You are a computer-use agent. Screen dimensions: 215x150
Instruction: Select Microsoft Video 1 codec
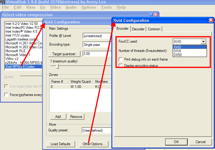click(23, 55)
